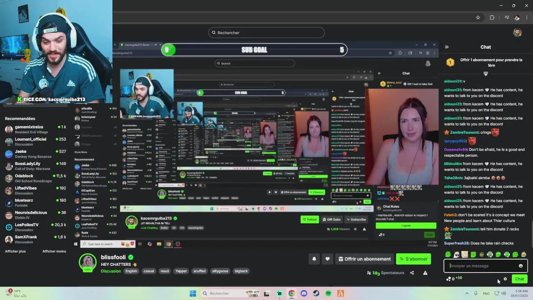Screen dimensions: 533x300
Task: Open gamemixtreize channel in Recommandées
Action: pyautogui.click(x=35, y=129)
